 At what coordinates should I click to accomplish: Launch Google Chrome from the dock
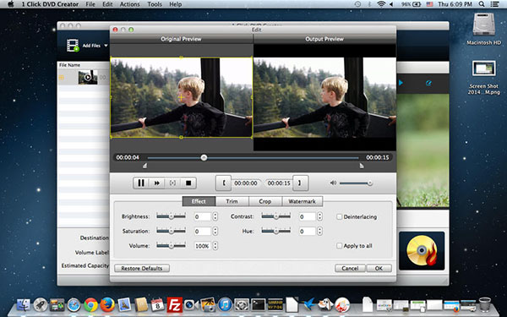tap(91, 304)
